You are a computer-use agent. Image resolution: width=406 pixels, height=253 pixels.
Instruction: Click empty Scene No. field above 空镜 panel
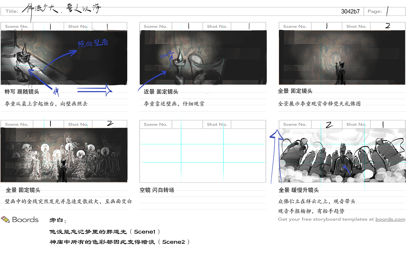pyautogui.click(x=187, y=124)
